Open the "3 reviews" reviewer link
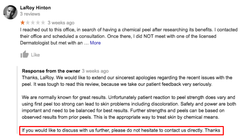Viewport: 247px width, 139px height. coord(30,14)
